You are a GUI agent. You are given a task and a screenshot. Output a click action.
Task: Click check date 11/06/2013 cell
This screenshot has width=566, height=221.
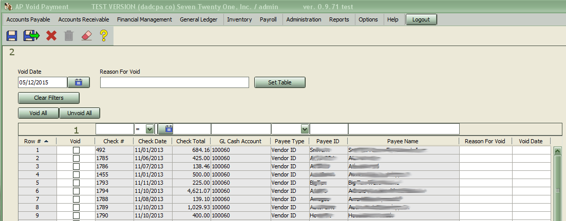(153, 158)
